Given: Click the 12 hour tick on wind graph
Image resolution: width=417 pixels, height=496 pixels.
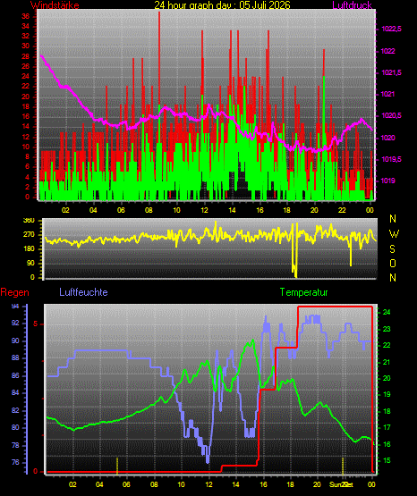Looking at the screenshot, I should (x=204, y=210).
